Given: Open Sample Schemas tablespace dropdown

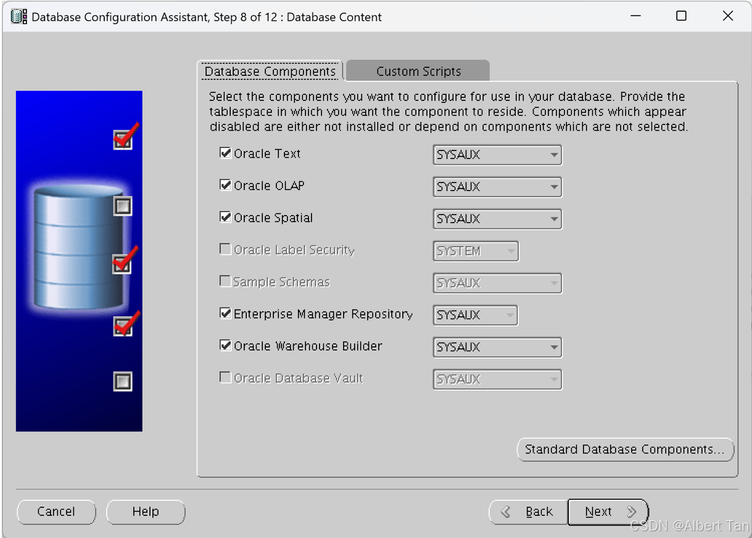Looking at the screenshot, I should click(497, 283).
